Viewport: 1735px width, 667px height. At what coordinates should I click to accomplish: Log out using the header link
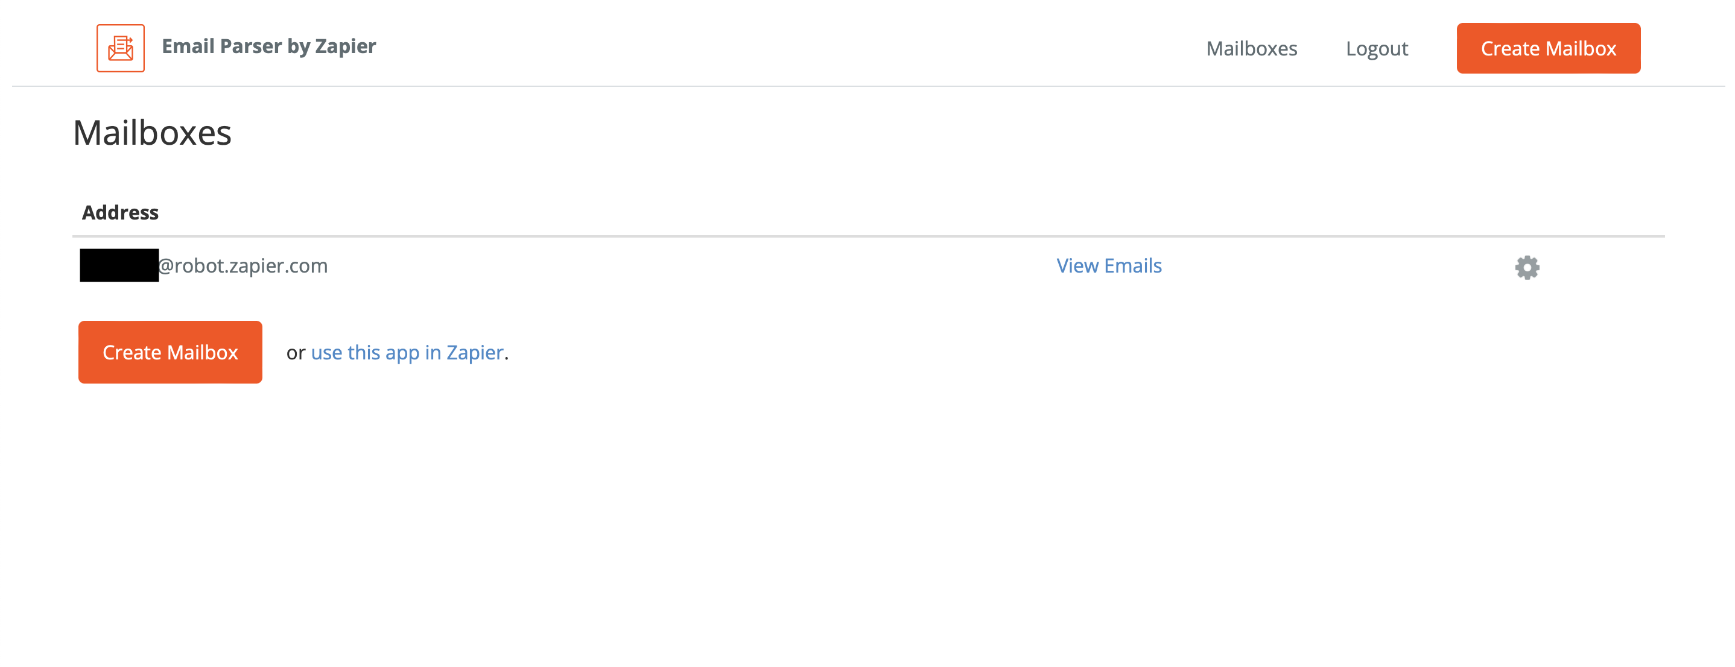point(1377,48)
